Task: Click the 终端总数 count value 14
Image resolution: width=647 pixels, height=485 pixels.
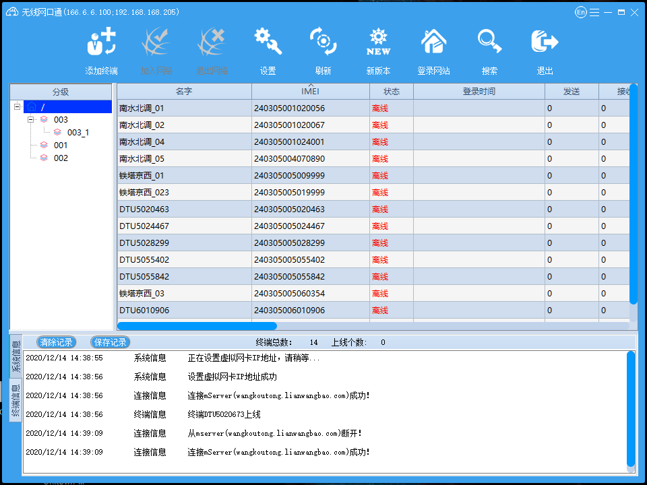Action: click(x=313, y=342)
